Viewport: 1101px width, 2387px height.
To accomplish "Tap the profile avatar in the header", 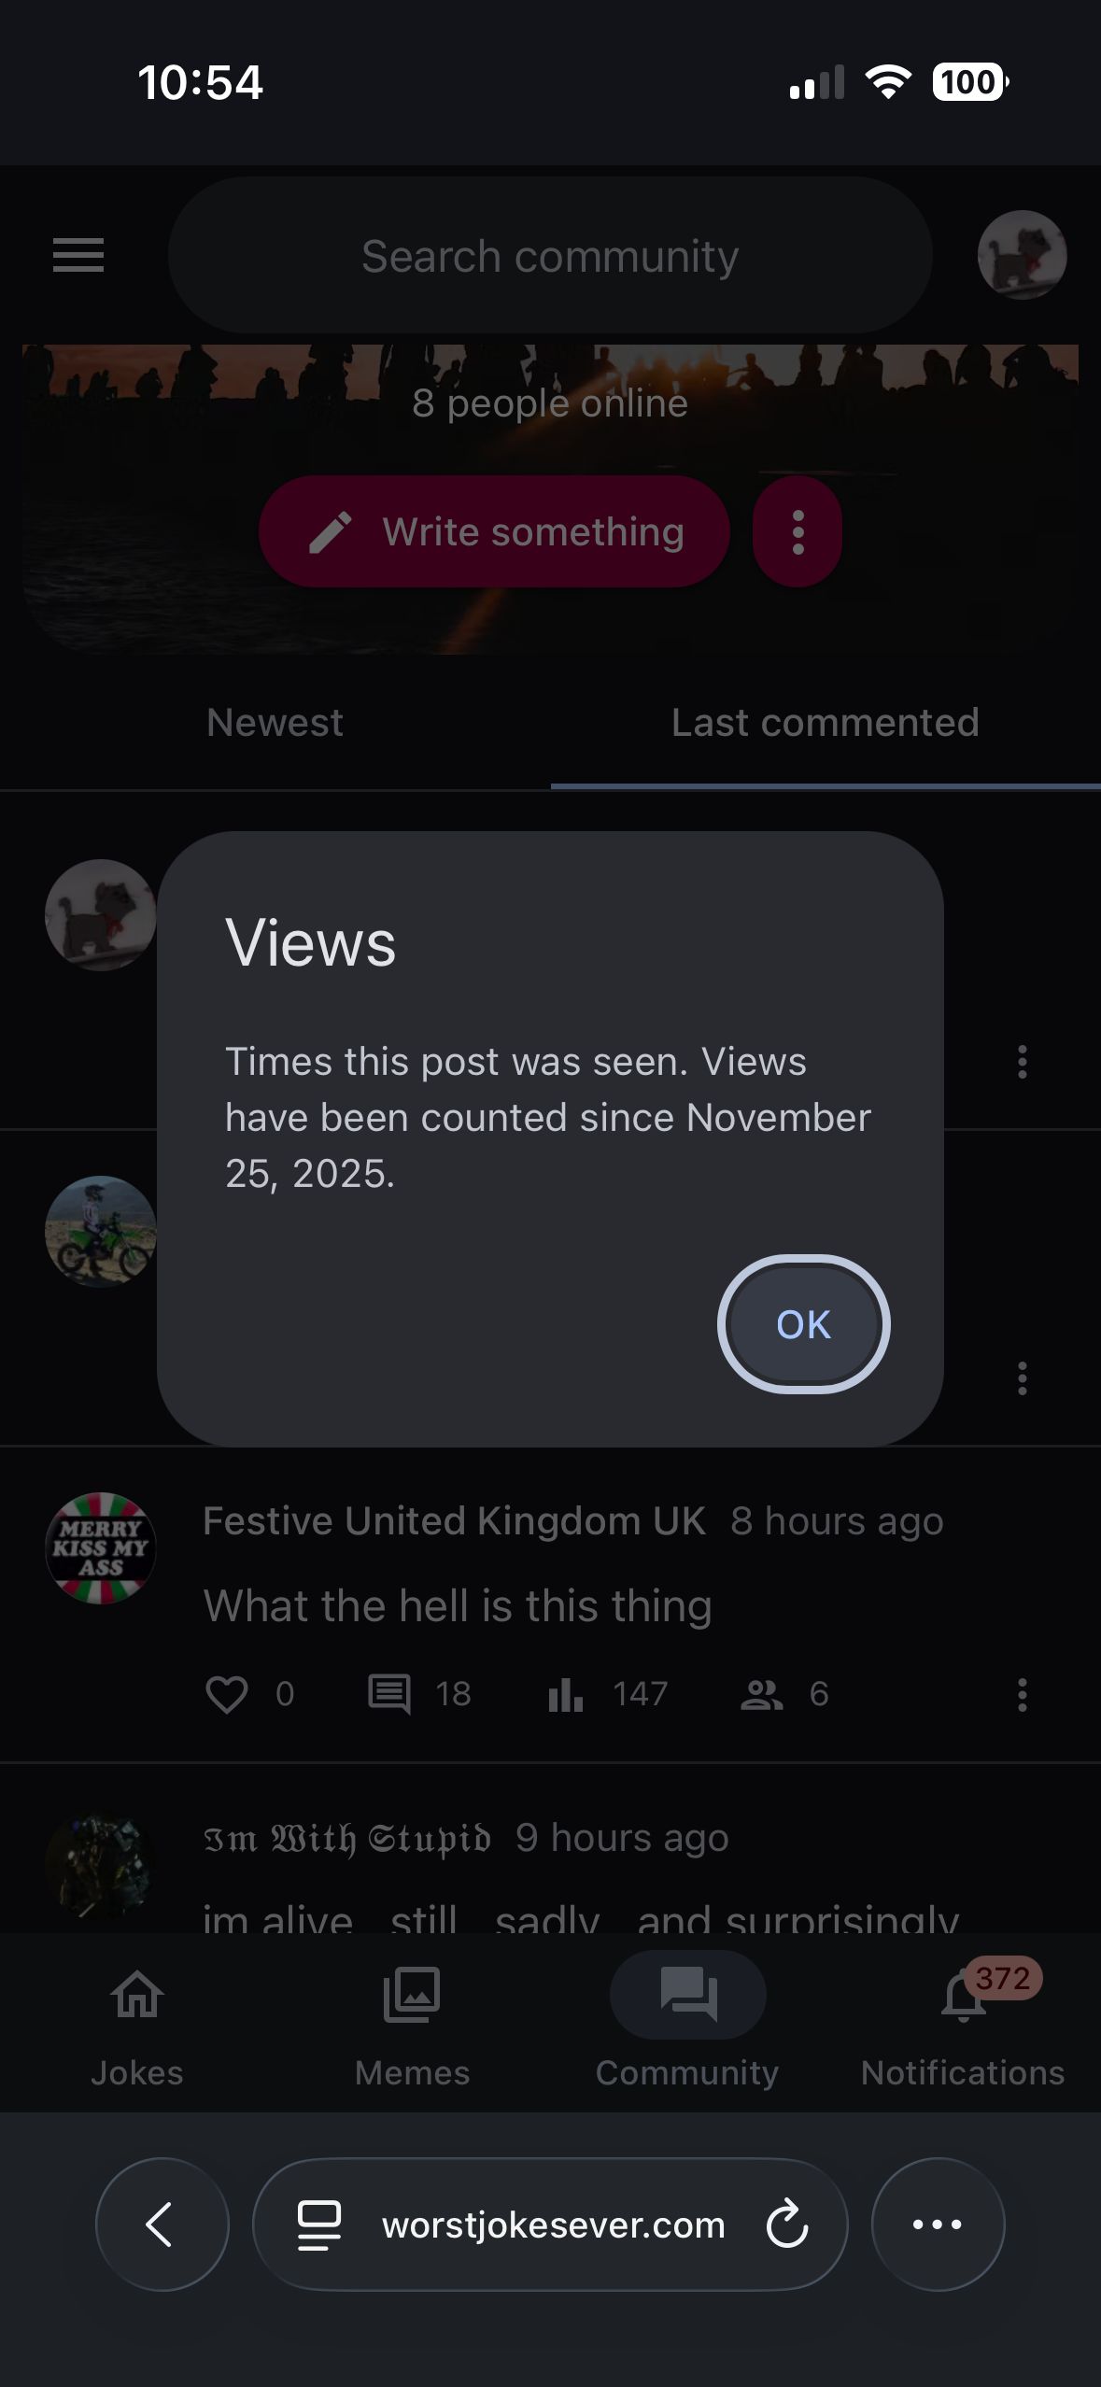I will click(x=1022, y=255).
